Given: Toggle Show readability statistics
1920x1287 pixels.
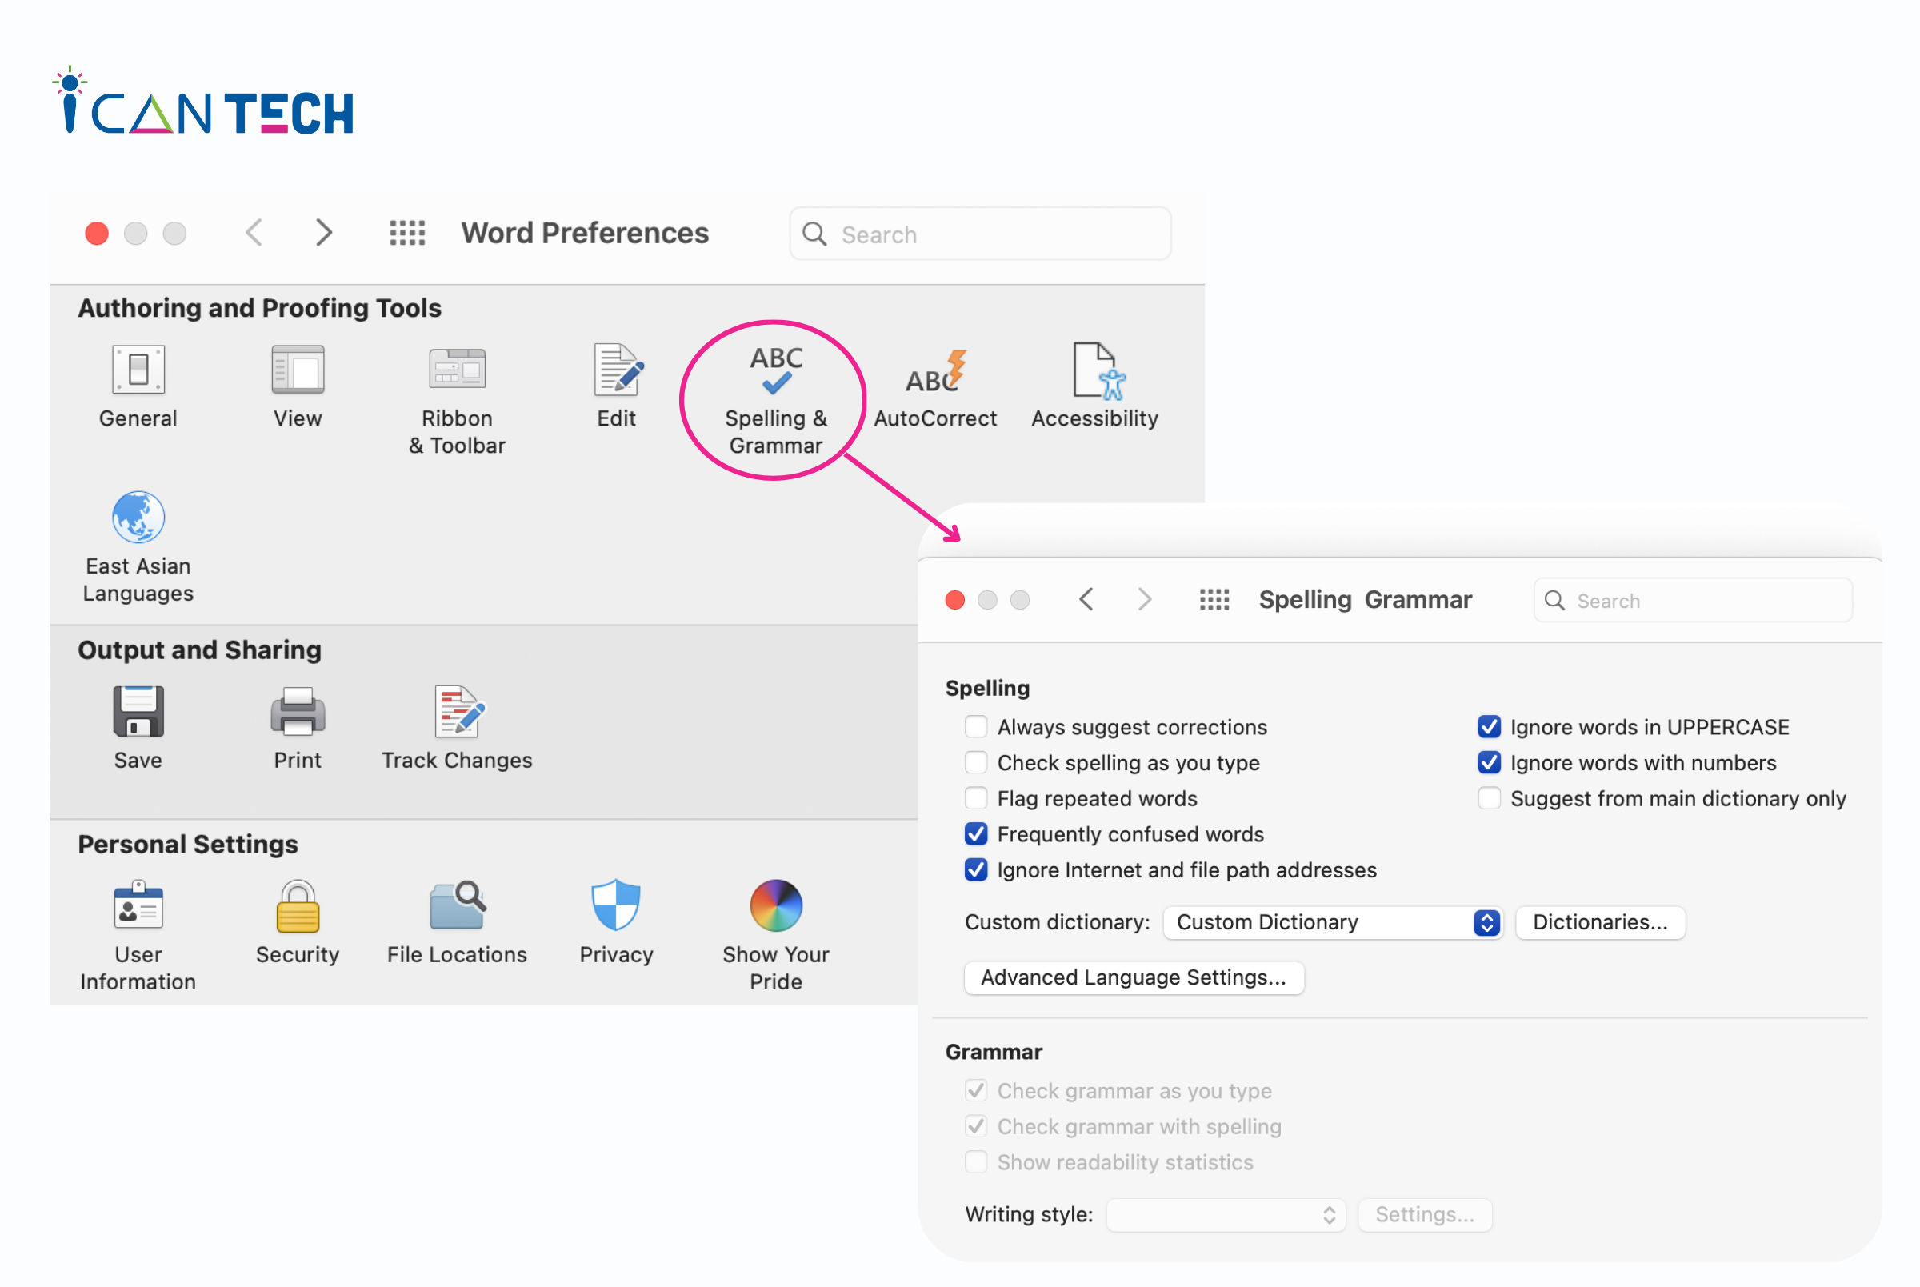Looking at the screenshot, I should (x=976, y=1162).
